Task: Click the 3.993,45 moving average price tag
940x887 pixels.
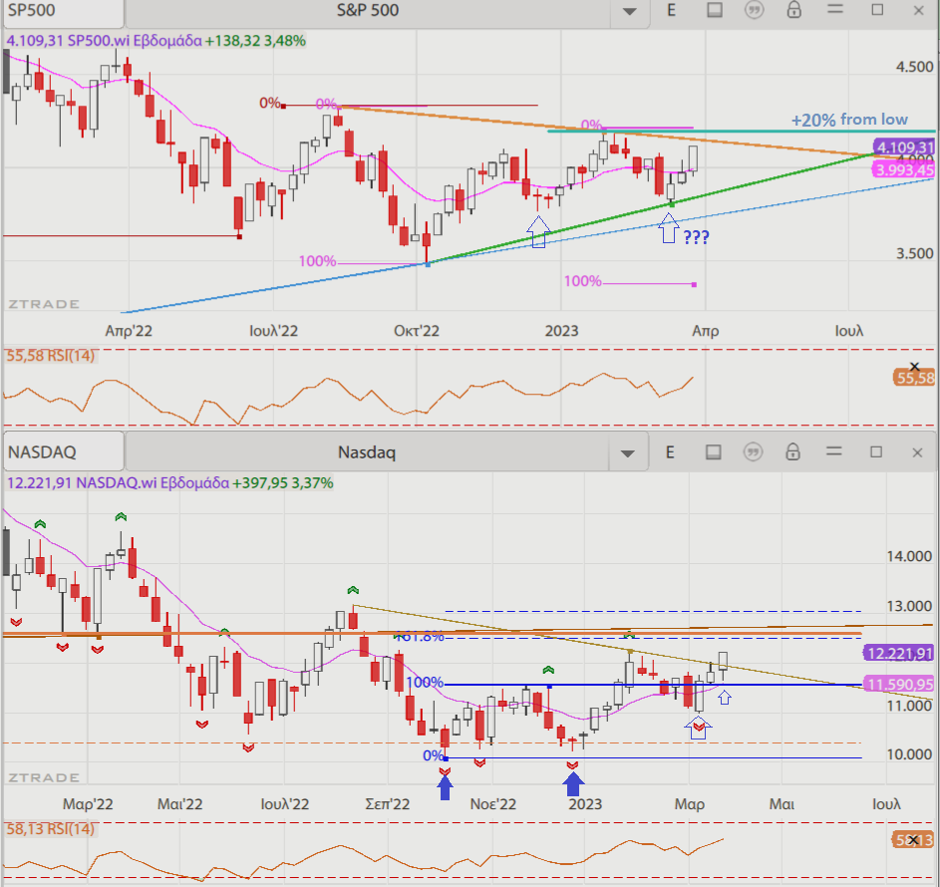Action: point(904,170)
